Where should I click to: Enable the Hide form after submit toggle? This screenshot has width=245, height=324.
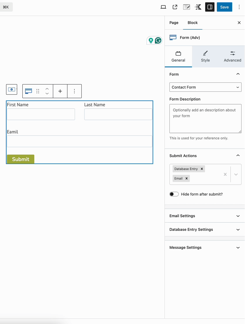[174, 194]
